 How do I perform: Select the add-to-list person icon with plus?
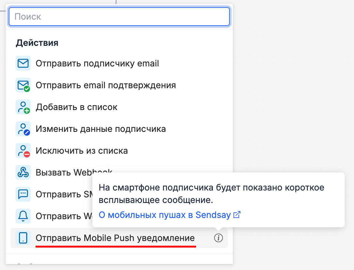[x=23, y=107]
